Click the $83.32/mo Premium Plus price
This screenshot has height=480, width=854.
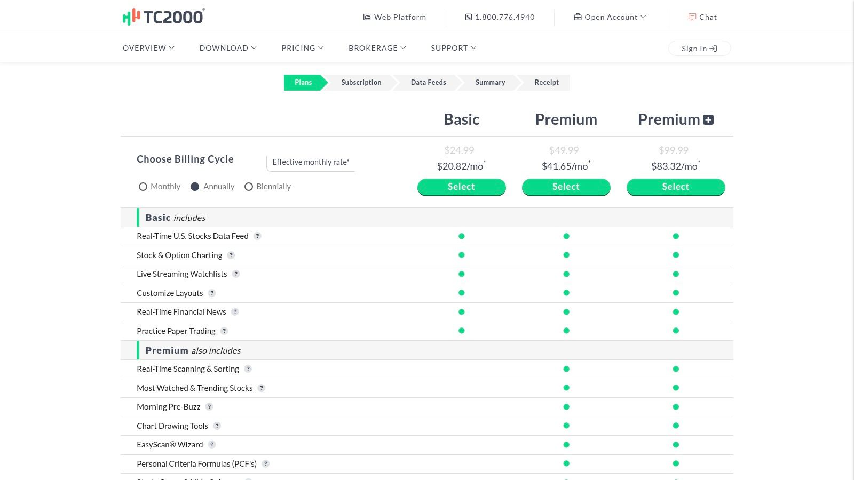pyautogui.click(x=676, y=166)
